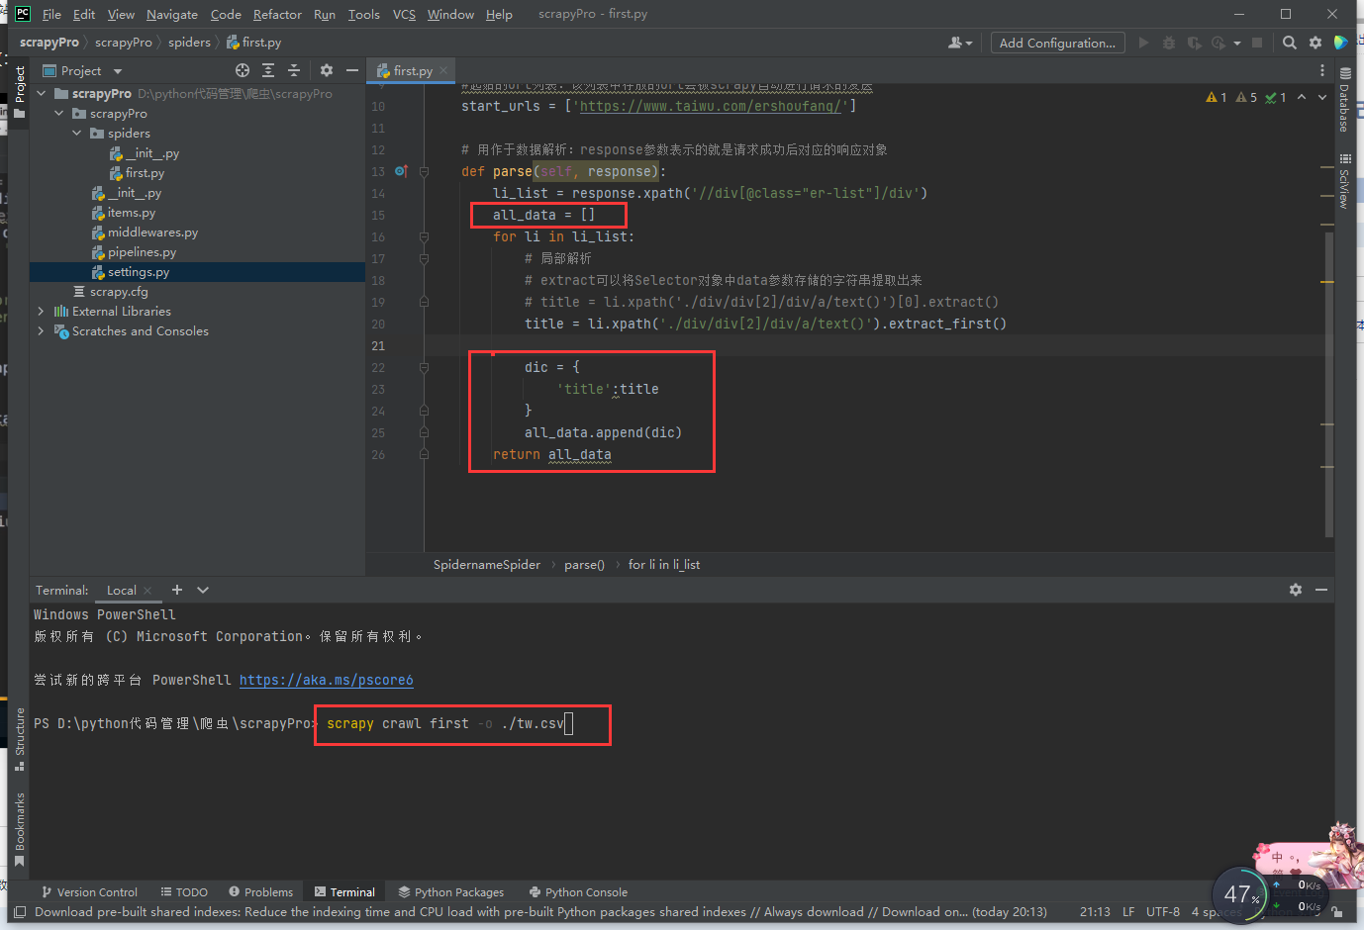Jump to the next highlighted problem arrow

coord(1322,97)
